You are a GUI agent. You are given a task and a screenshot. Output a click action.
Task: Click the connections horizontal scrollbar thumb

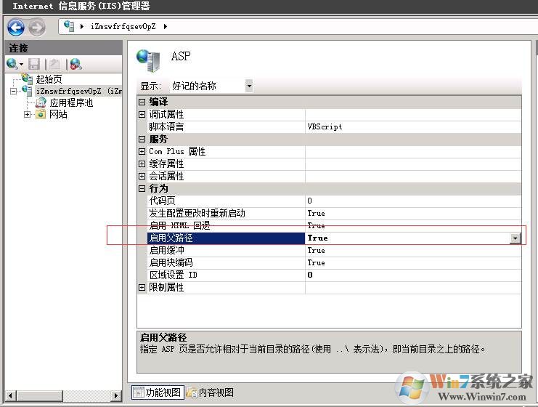coord(39,395)
